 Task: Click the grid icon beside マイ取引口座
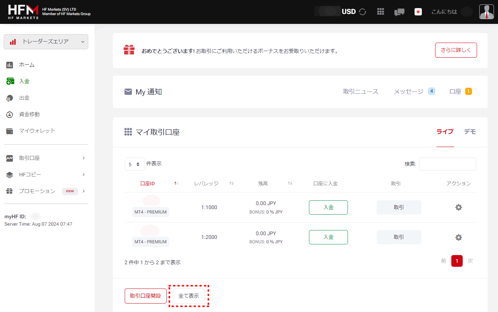(x=128, y=132)
